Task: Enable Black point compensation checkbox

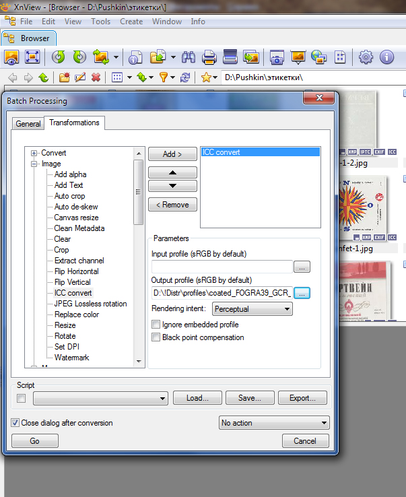Action: (156, 337)
